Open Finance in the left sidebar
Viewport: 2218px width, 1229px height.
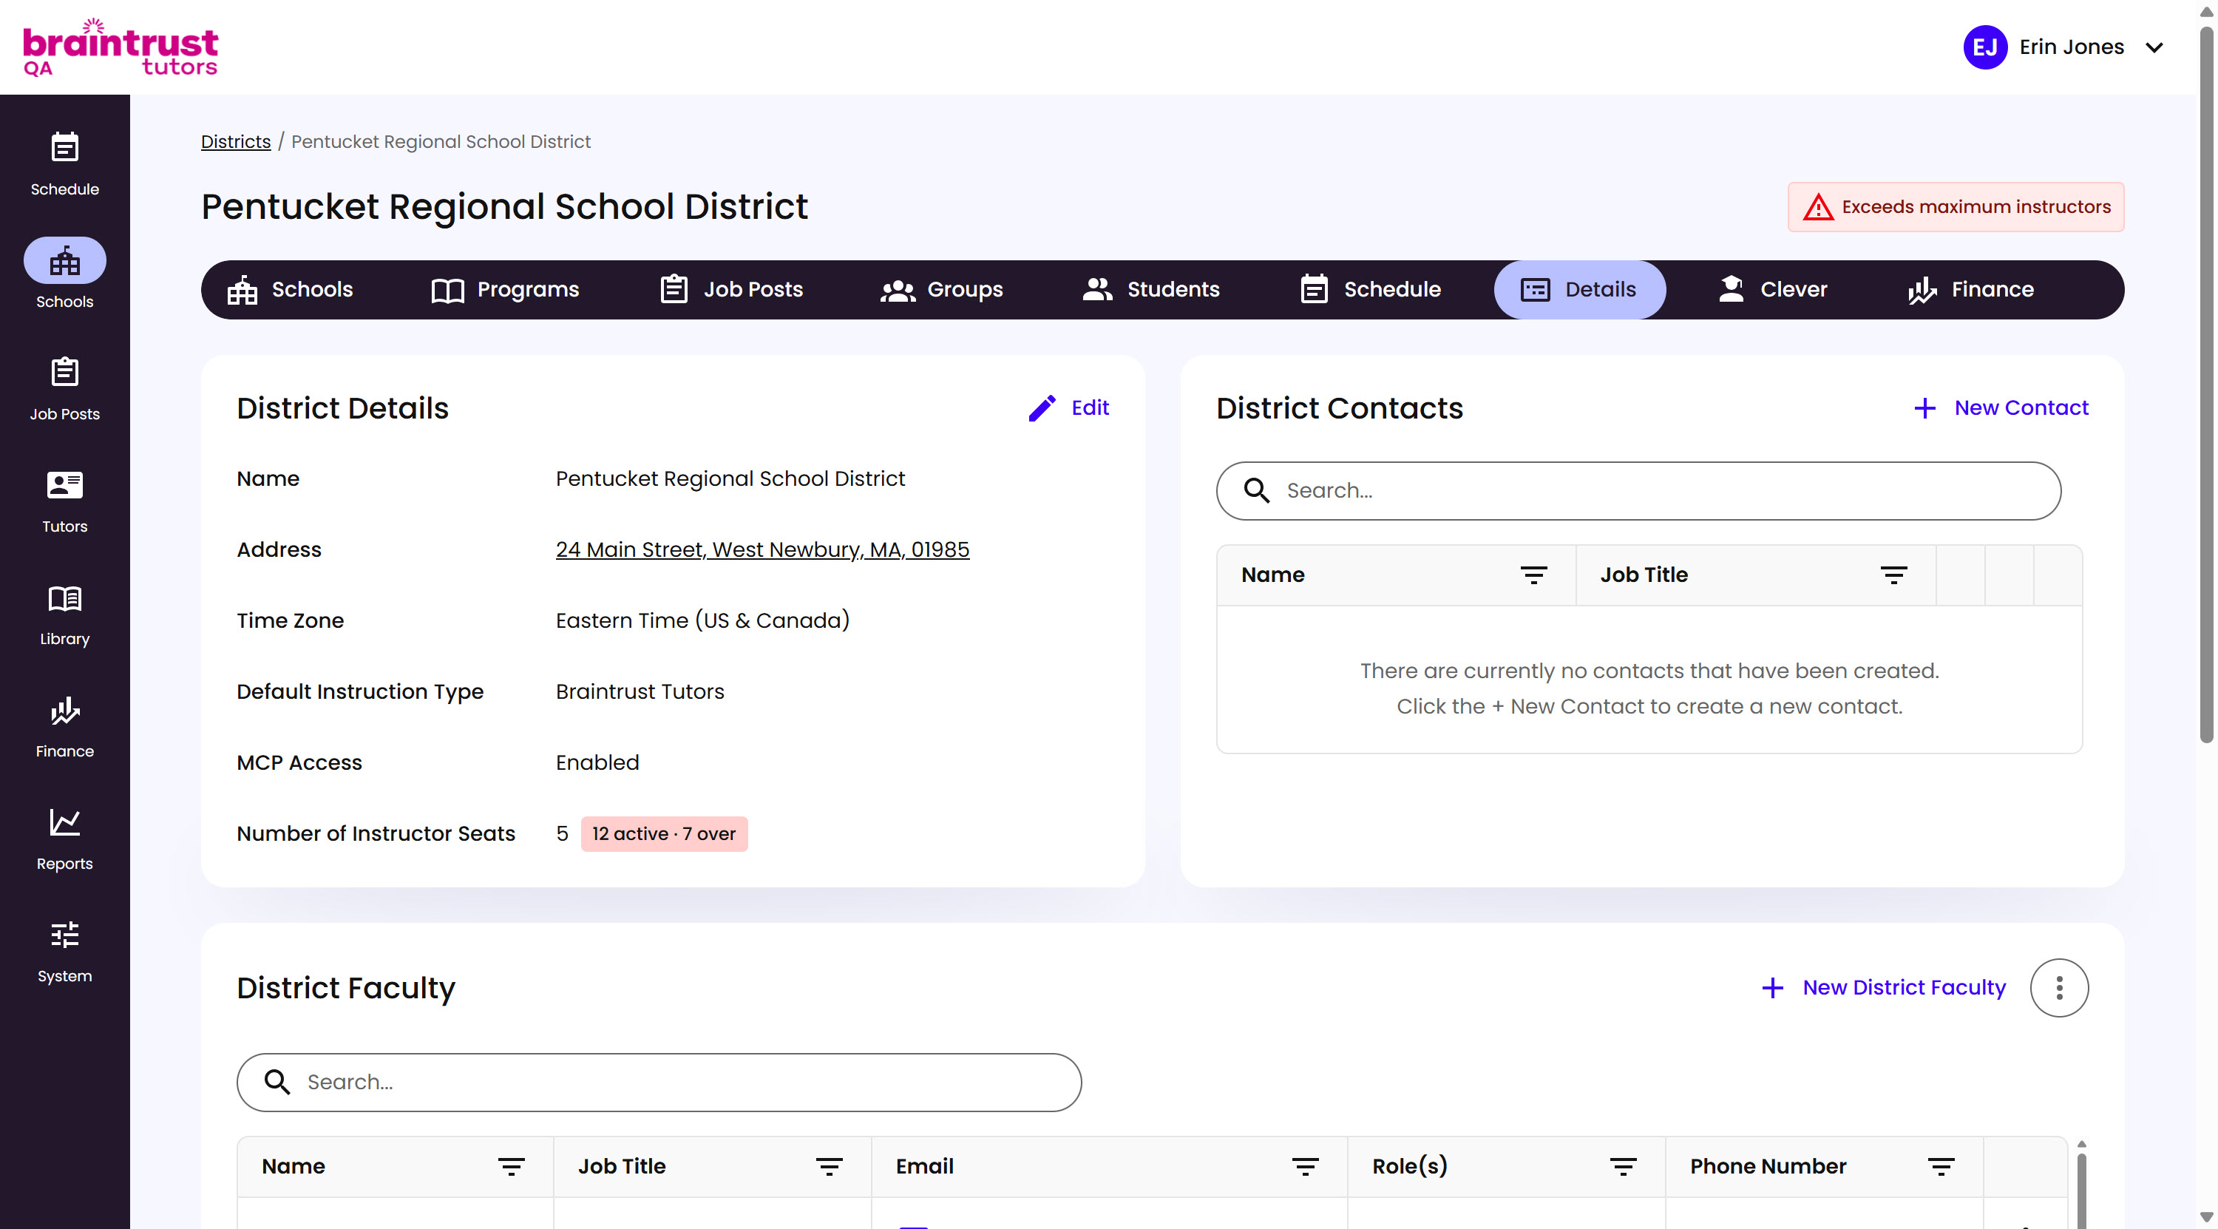(x=64, y=726)
